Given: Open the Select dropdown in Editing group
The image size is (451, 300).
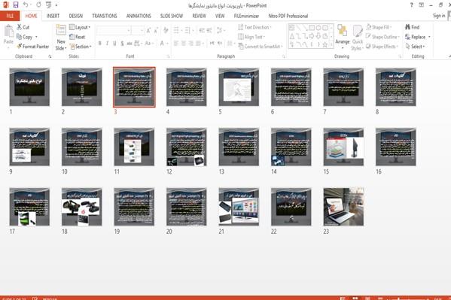Looking at the screenshot, I should click(x=415, y=47).
